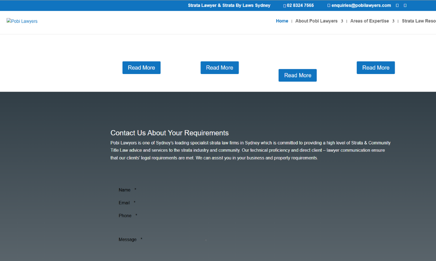Click the enquiries@pobilawyers.com email link
Screen dimensions: 436x261
[x=361, y=6]
